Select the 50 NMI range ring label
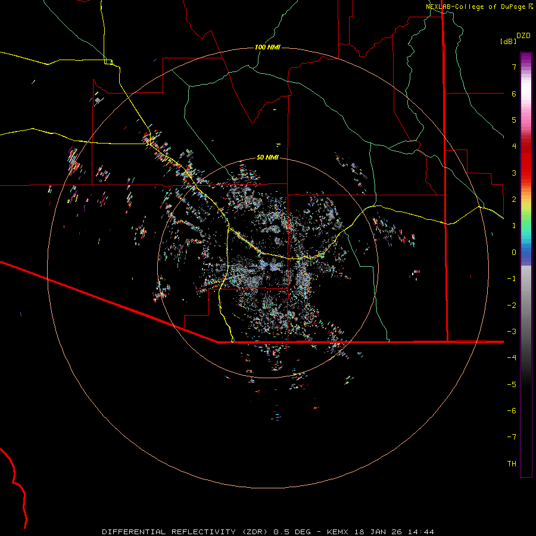 [267, 157]
